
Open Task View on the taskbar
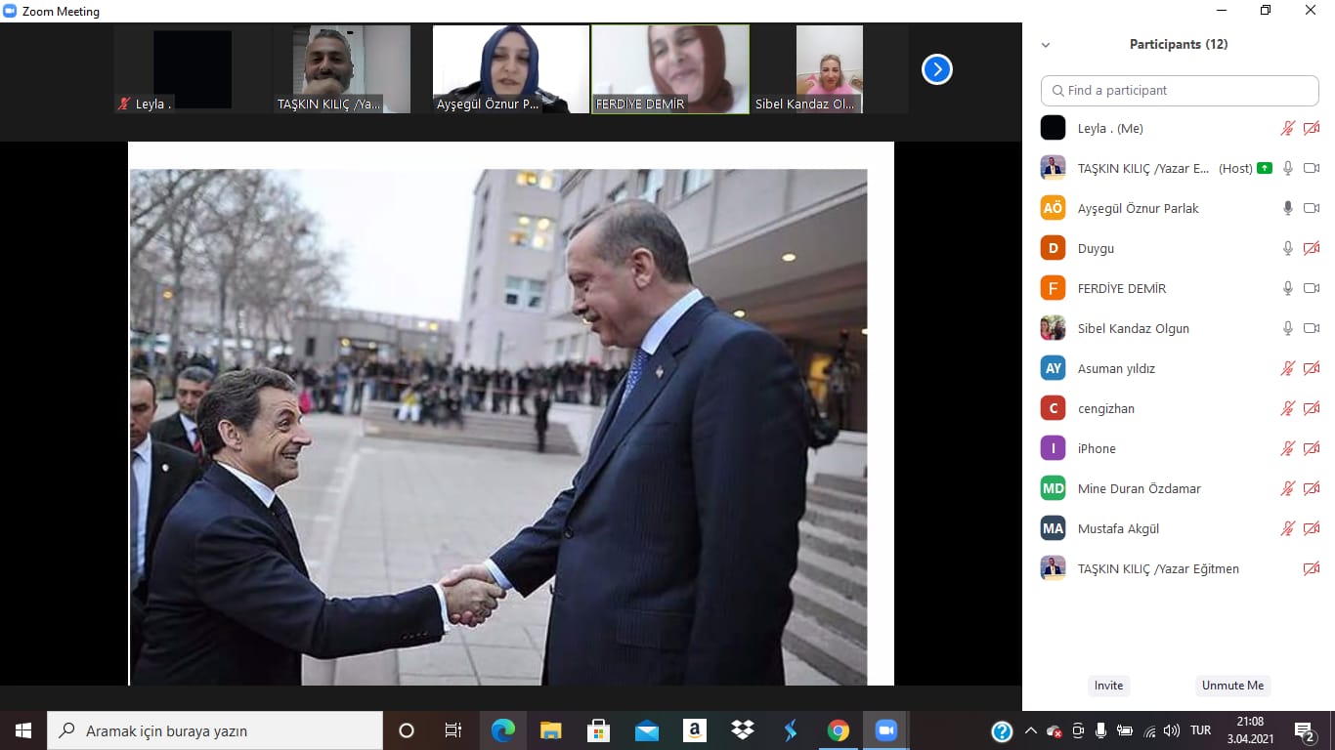(x=453, y=730)
